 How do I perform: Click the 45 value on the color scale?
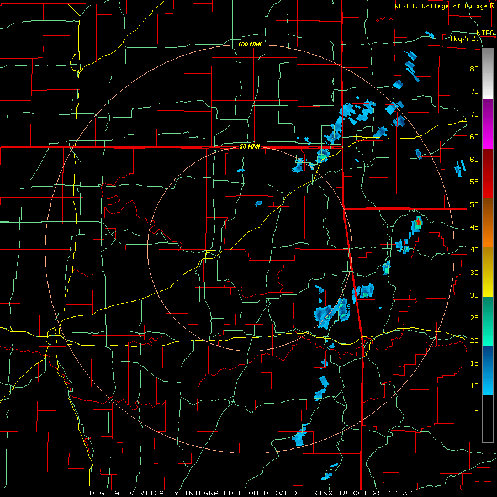point(474,228)
